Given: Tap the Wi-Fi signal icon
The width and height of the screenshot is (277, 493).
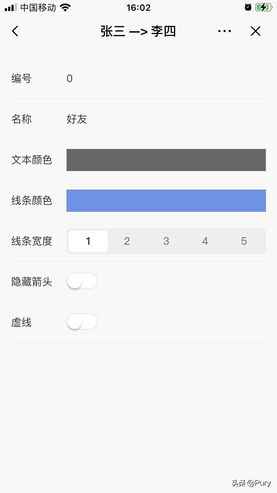Looking at the screenshot, I should coord(65,7).
